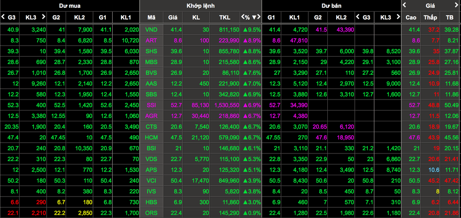The image size is (461, 218).
Task: Click the Cao column header
Action: tap(411, 18)
